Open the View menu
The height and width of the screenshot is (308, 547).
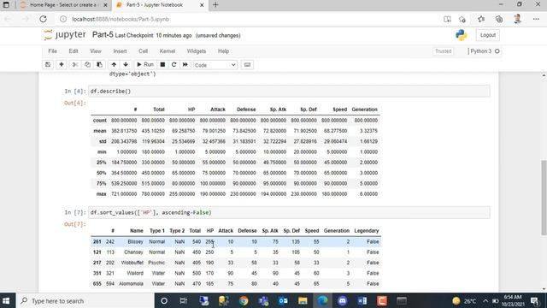click(x=96, y=51)
